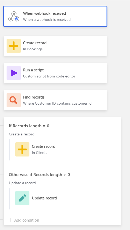Viewport: 130px width, 230px height.
Task: Open Create record In Clients action
Action: (44, 149)
